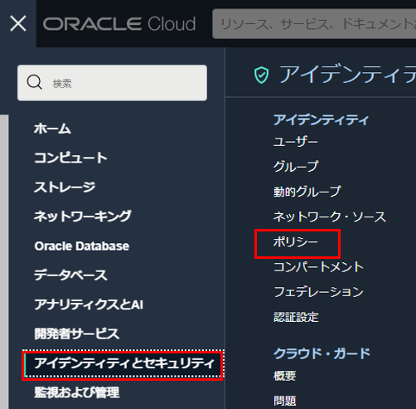Open the ユーザー link

pyautogui.click(x=296, y=142)
